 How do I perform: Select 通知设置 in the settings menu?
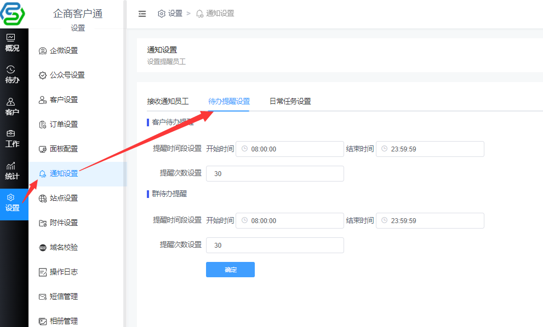(77, 174)
